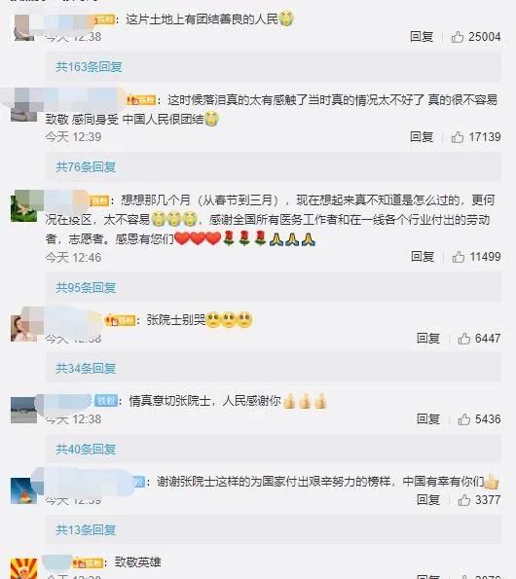Open green avatar of 想想那几个月 commenter

(x=23, y=205)
